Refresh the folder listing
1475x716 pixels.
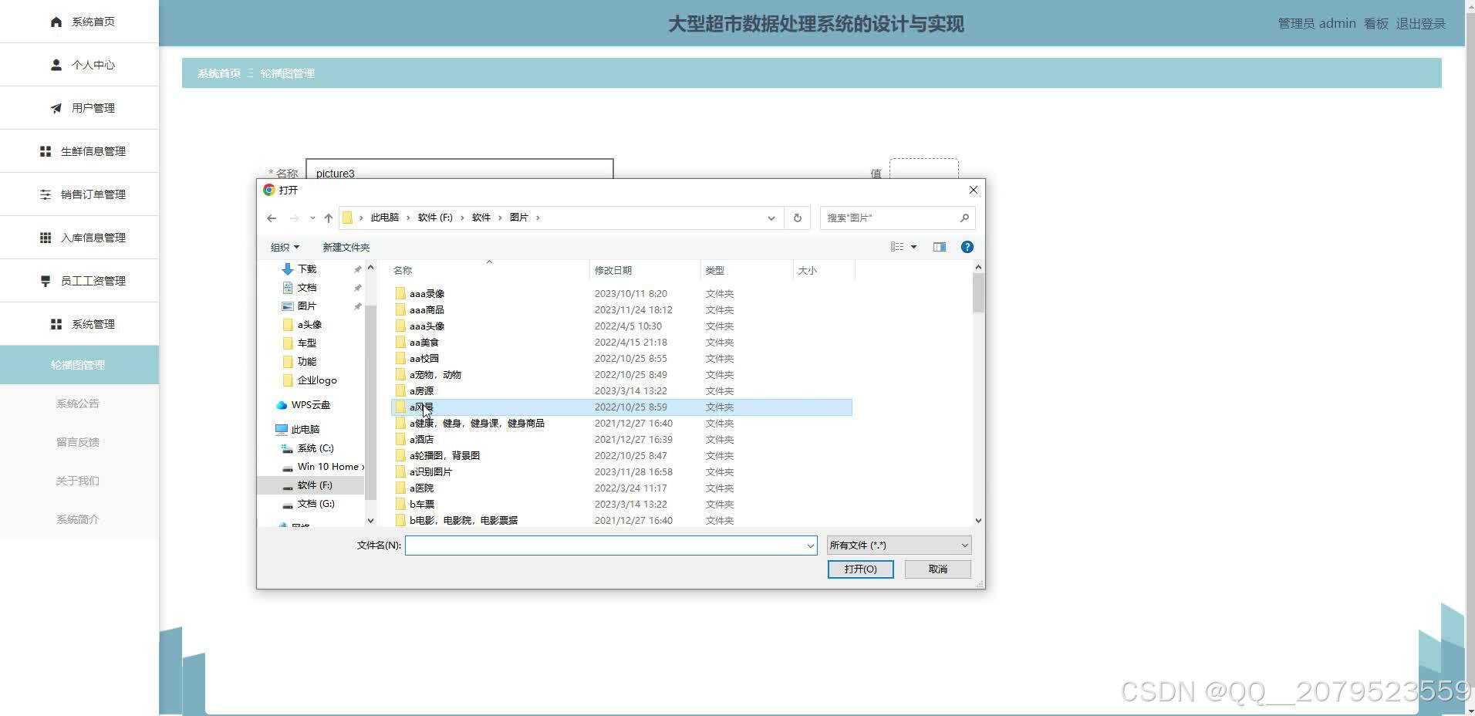pyautogui.click(x=798, y=218)
